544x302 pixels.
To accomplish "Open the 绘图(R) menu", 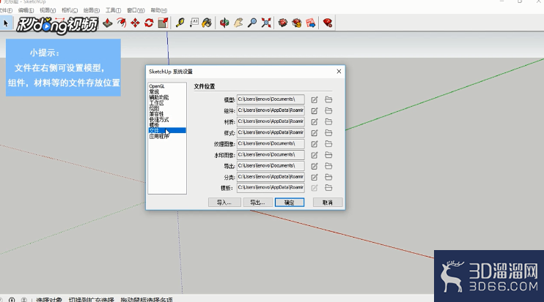I will coord(91,10).
